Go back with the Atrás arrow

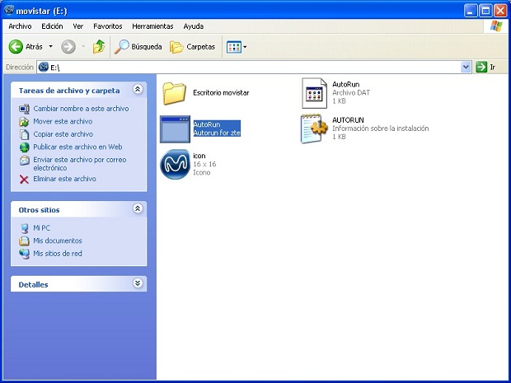(26, 47)
